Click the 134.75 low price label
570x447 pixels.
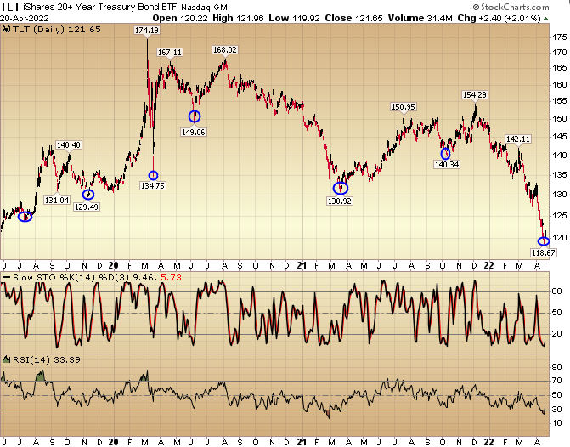click(153, 185)
